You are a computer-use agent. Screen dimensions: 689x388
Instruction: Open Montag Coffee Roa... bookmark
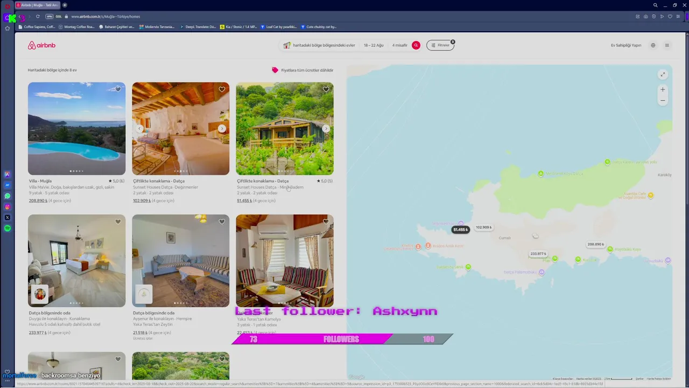76,26
